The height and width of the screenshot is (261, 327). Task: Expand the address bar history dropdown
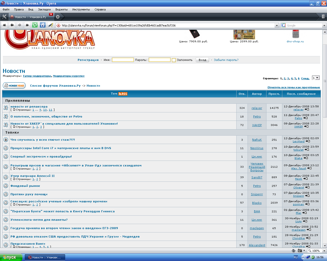[x=277, y=25]
